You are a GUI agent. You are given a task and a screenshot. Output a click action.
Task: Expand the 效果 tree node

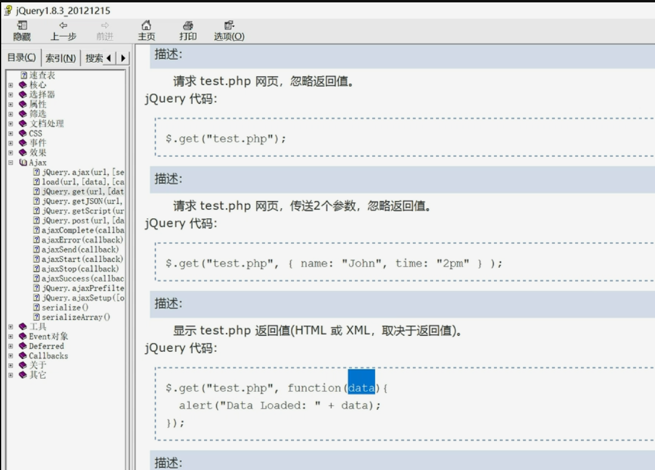[x=11, y=153]
